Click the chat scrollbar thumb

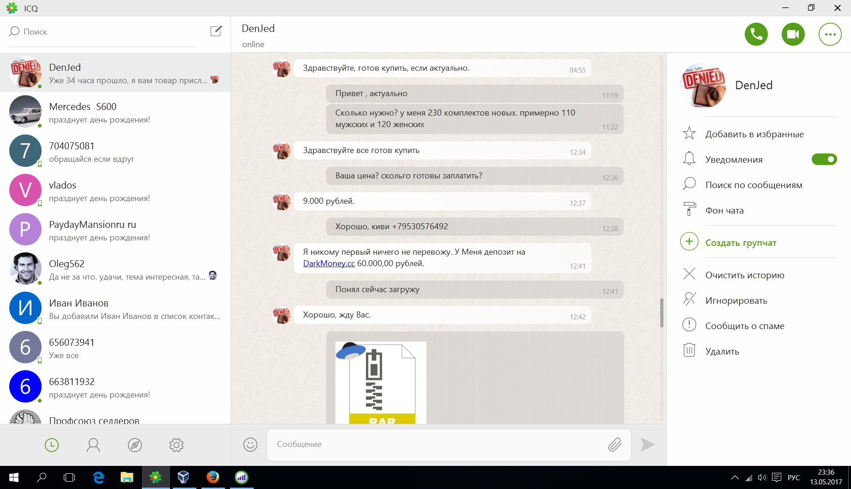pyautogui.click(x=662, y=312)
